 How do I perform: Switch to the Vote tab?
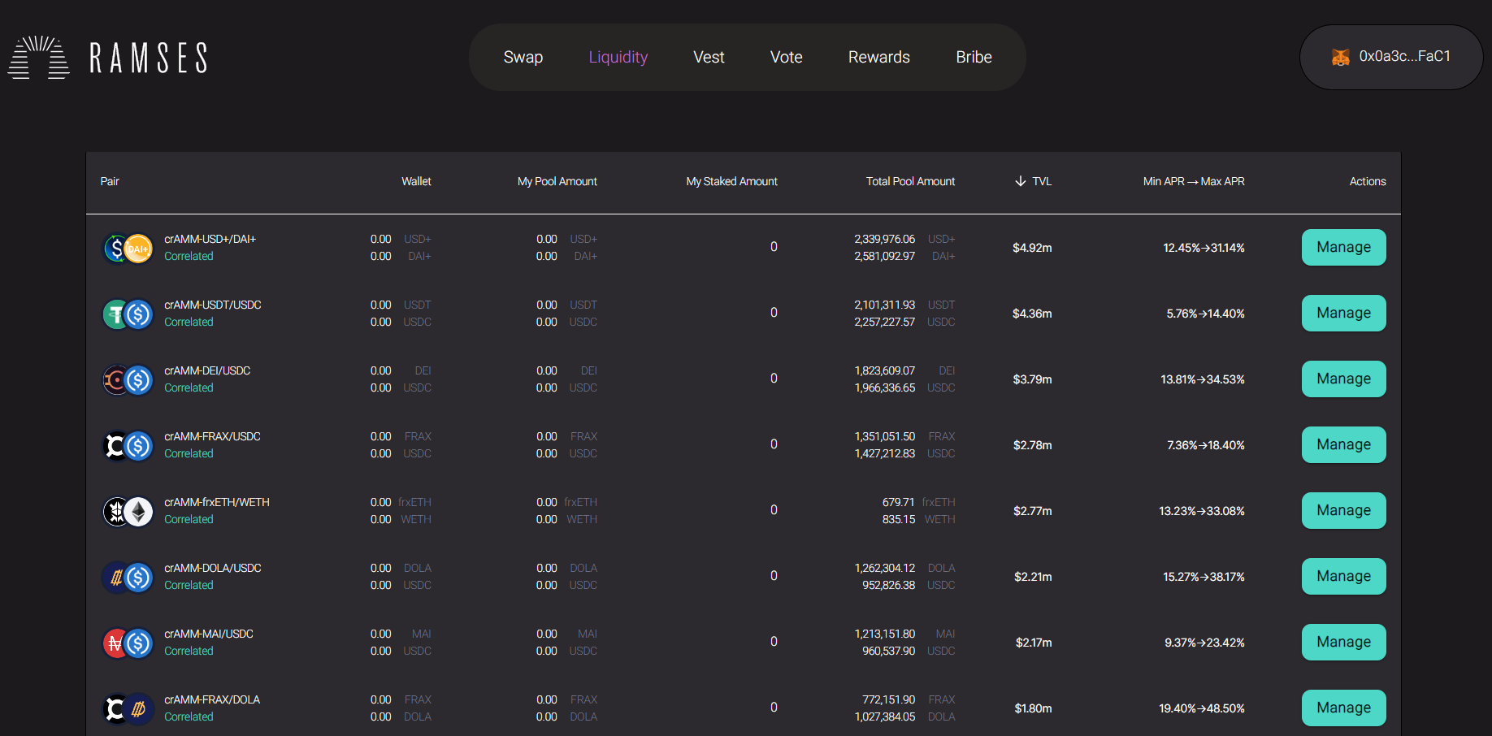(786, 57)
